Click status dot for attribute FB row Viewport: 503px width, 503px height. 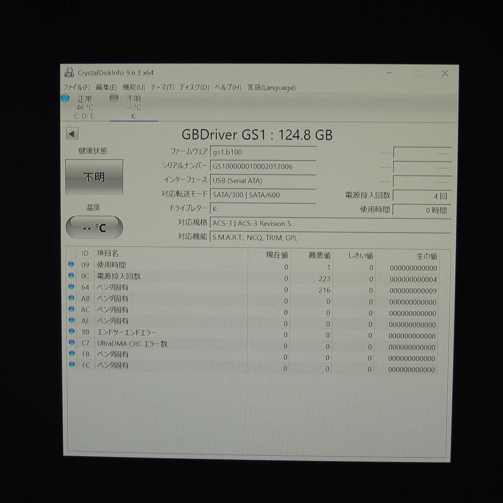click(71, 353)
